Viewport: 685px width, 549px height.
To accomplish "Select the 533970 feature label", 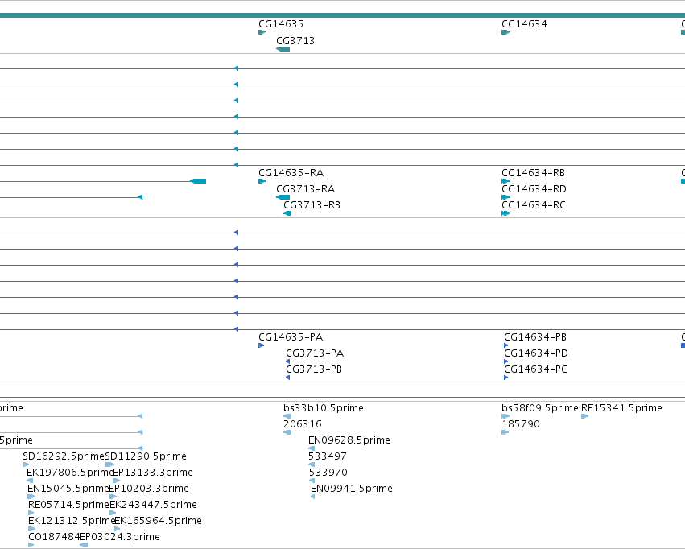I will [x=328, y=473].
